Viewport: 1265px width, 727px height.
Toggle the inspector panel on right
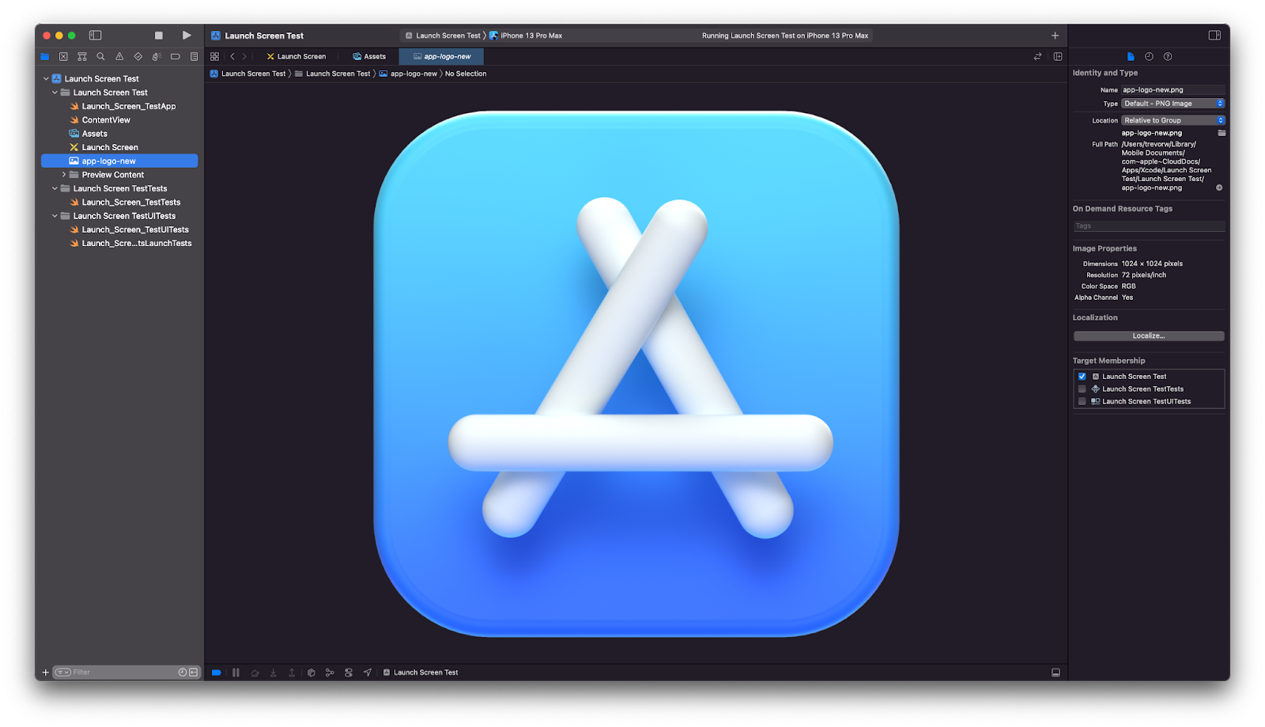[x=1214, y=36]
